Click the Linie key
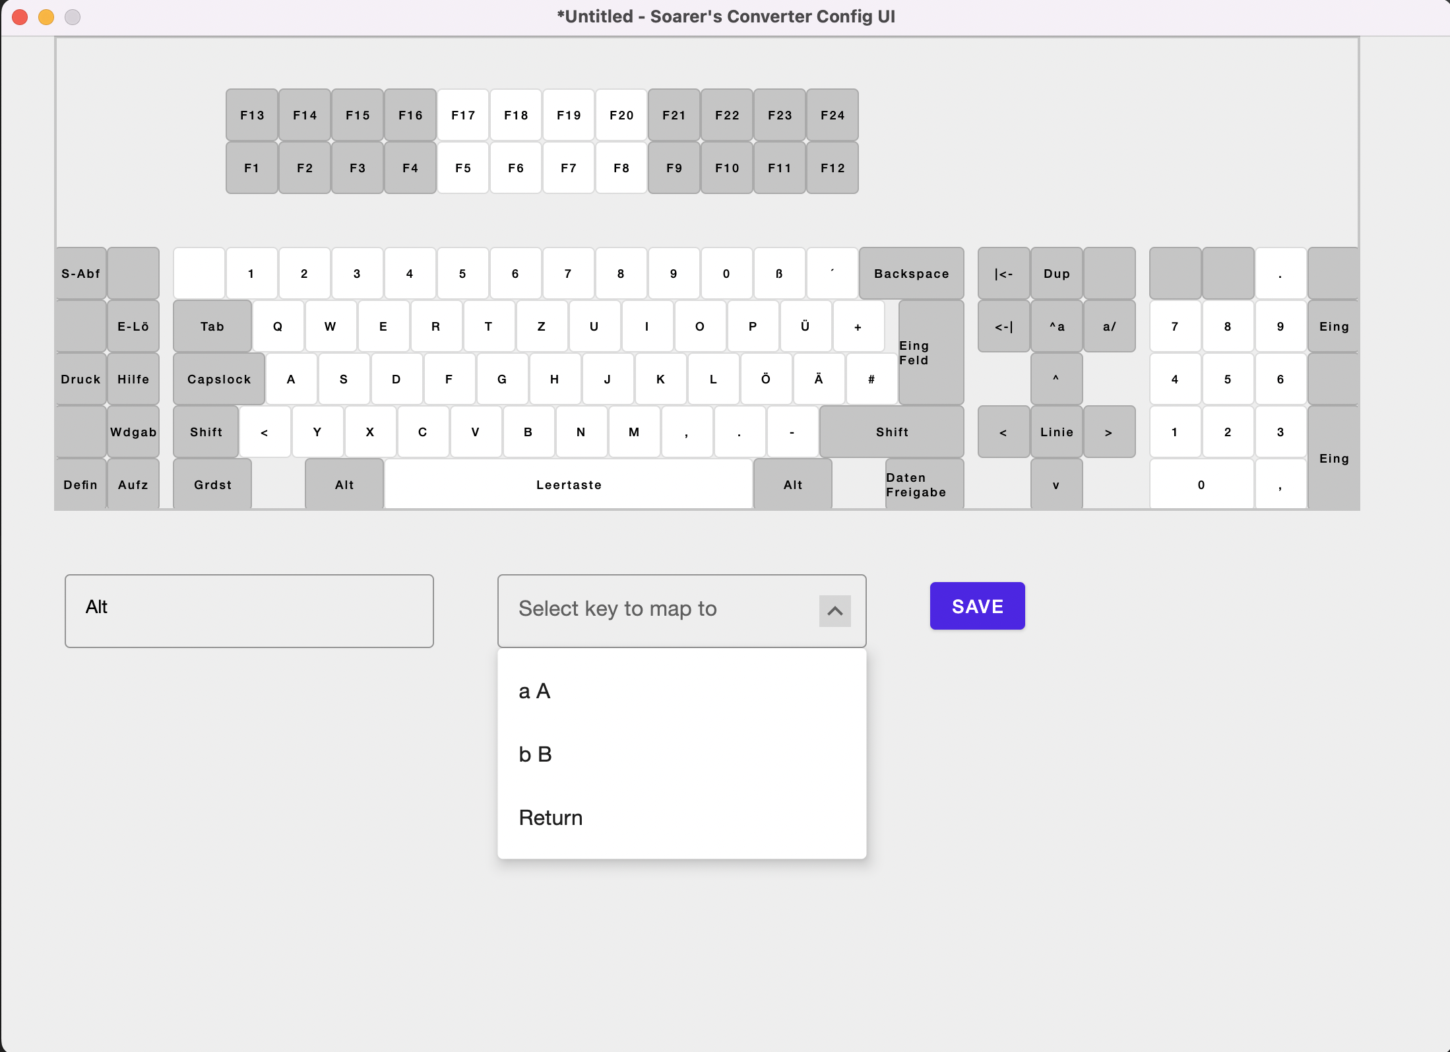Image resolution: width=1450 pixels, height=1052 pixels. click(1056, 432)
